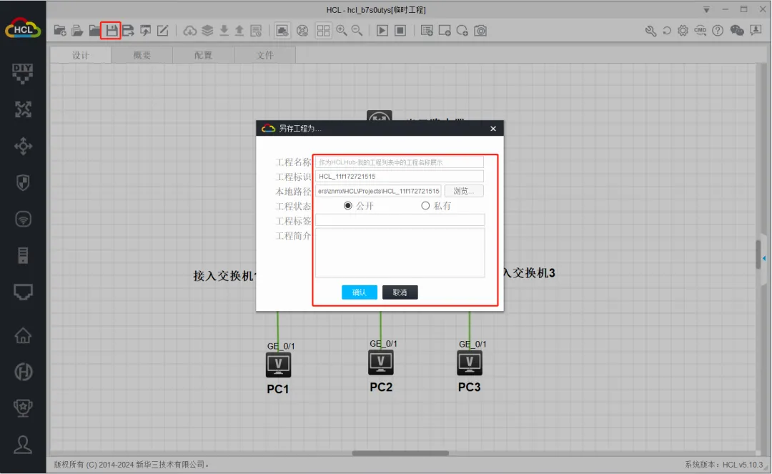Click the save project floppy disk icon
The height and width of the screenshot is (474, 772).
112,31
